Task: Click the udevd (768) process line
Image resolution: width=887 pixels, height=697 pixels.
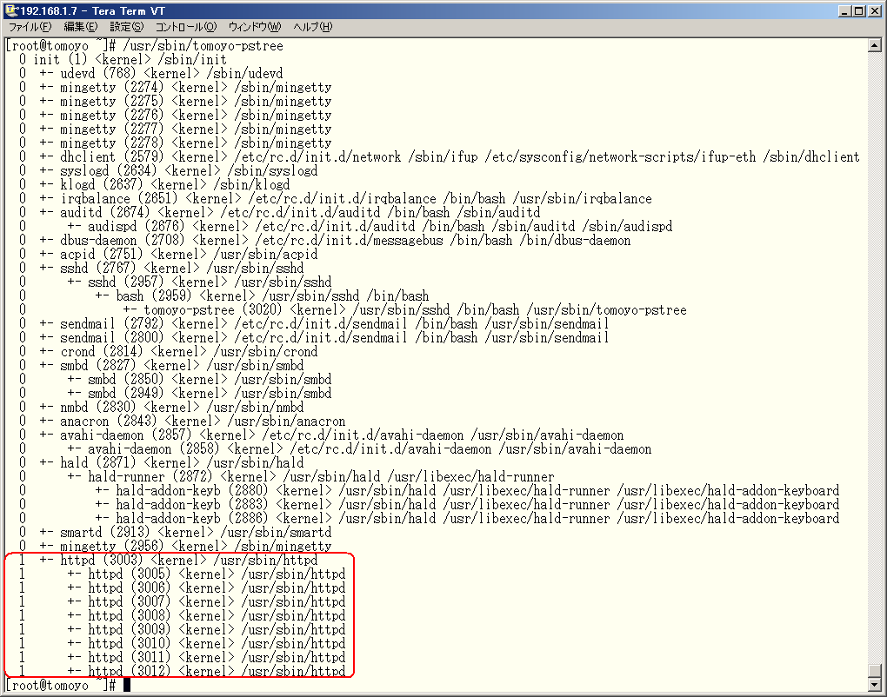Action: [150, 74]
